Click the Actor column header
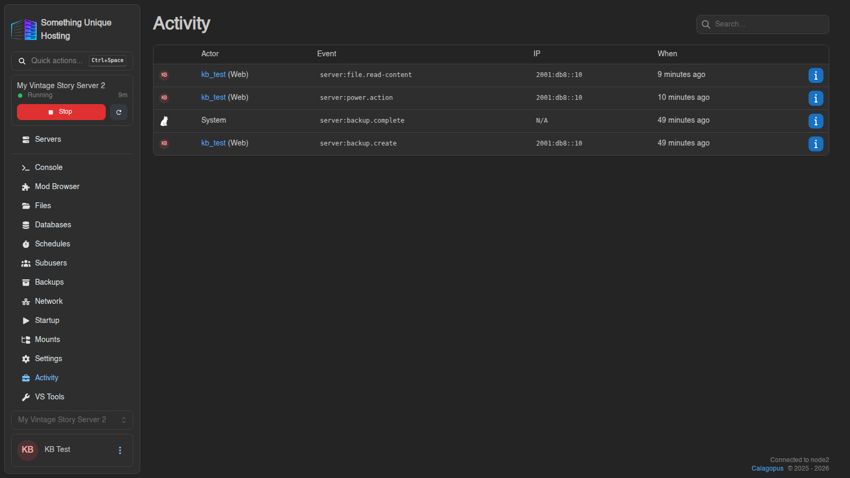 point(210,54)
